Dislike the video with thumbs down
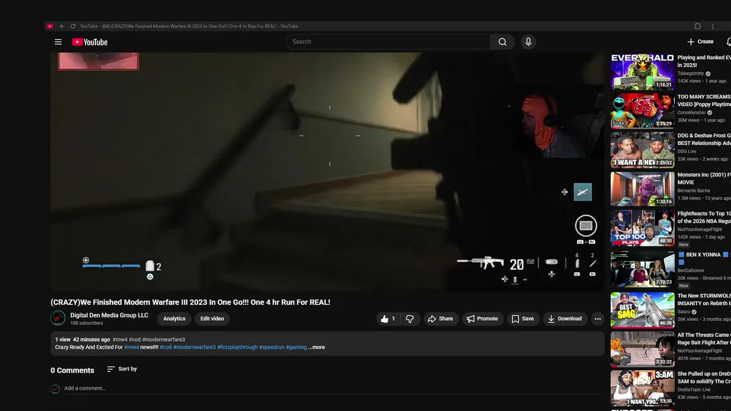The height and width of the screenshot is (411, 731). point(409,319)
